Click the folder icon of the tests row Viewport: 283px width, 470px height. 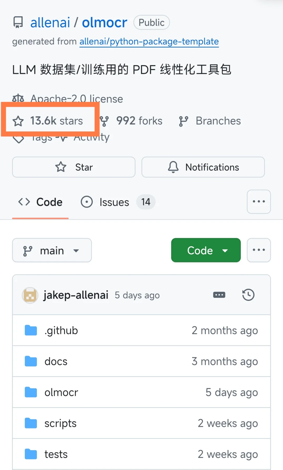coord(31,454)
